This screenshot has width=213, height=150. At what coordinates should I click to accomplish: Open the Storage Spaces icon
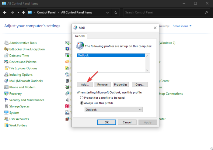(x=6, y=106)
